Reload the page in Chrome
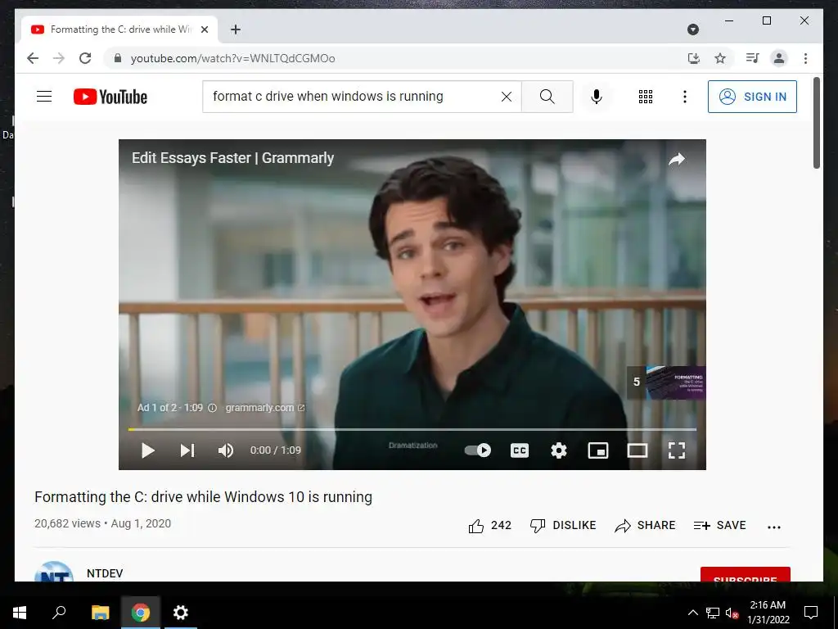The width and height of the screenshot is (838, 629). 85,58
